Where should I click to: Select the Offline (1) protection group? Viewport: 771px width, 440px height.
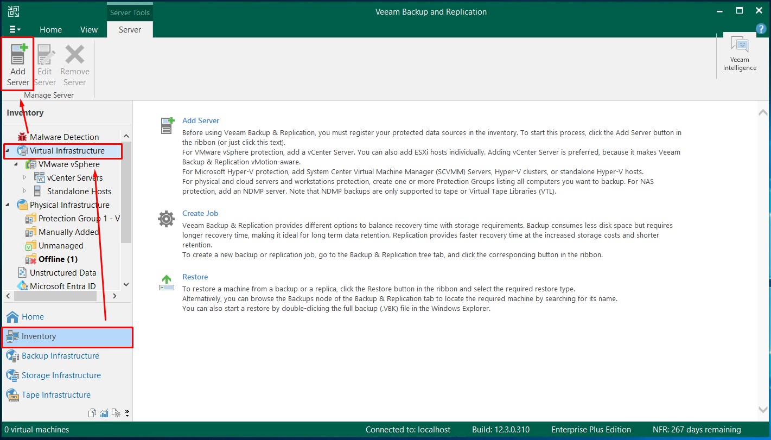[x=58, y=259]
